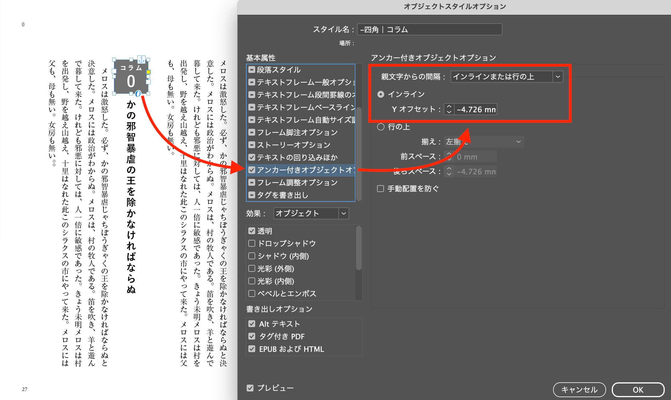Click the スタイル名 text field
This screenshot has width=671, height=400.
[429, 30]
